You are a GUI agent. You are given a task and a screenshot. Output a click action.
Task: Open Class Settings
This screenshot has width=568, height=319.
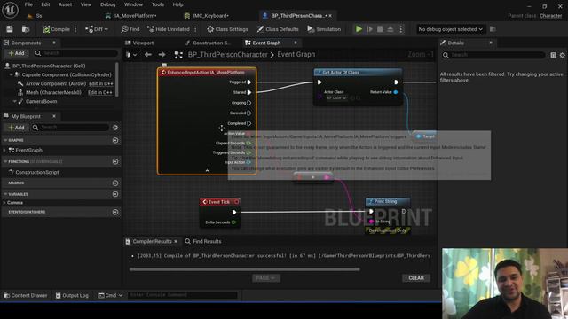[227, 29]
